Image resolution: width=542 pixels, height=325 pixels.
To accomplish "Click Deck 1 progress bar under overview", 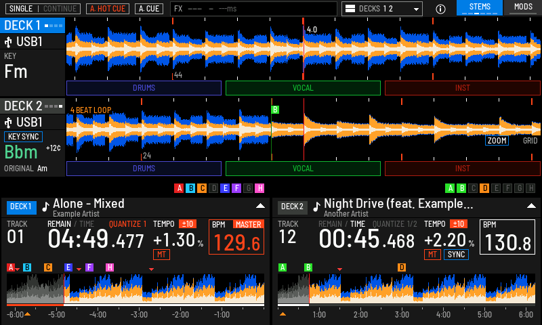I will point(135,305).
